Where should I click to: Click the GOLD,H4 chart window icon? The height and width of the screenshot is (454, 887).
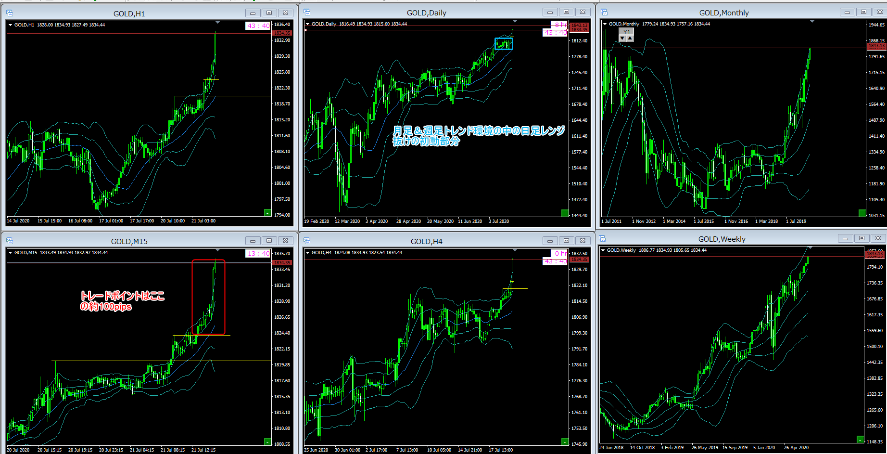(x=307, y=241)
